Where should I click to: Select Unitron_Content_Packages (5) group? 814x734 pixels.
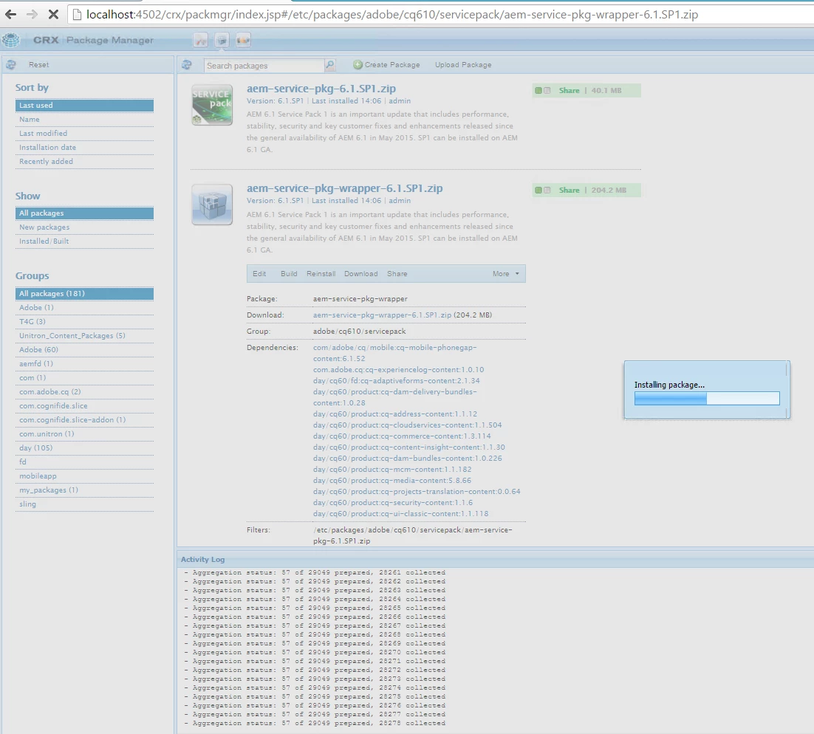point(85,336)
